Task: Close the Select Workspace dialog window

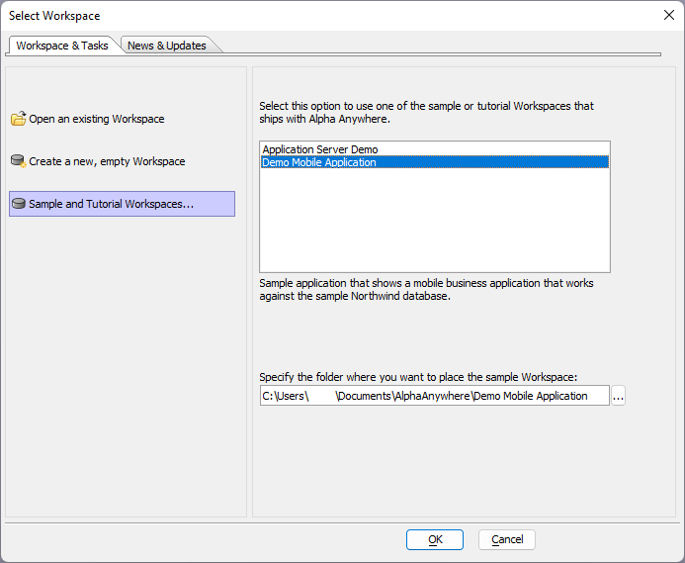Action: pyautogui.click(x=669, y=15)
